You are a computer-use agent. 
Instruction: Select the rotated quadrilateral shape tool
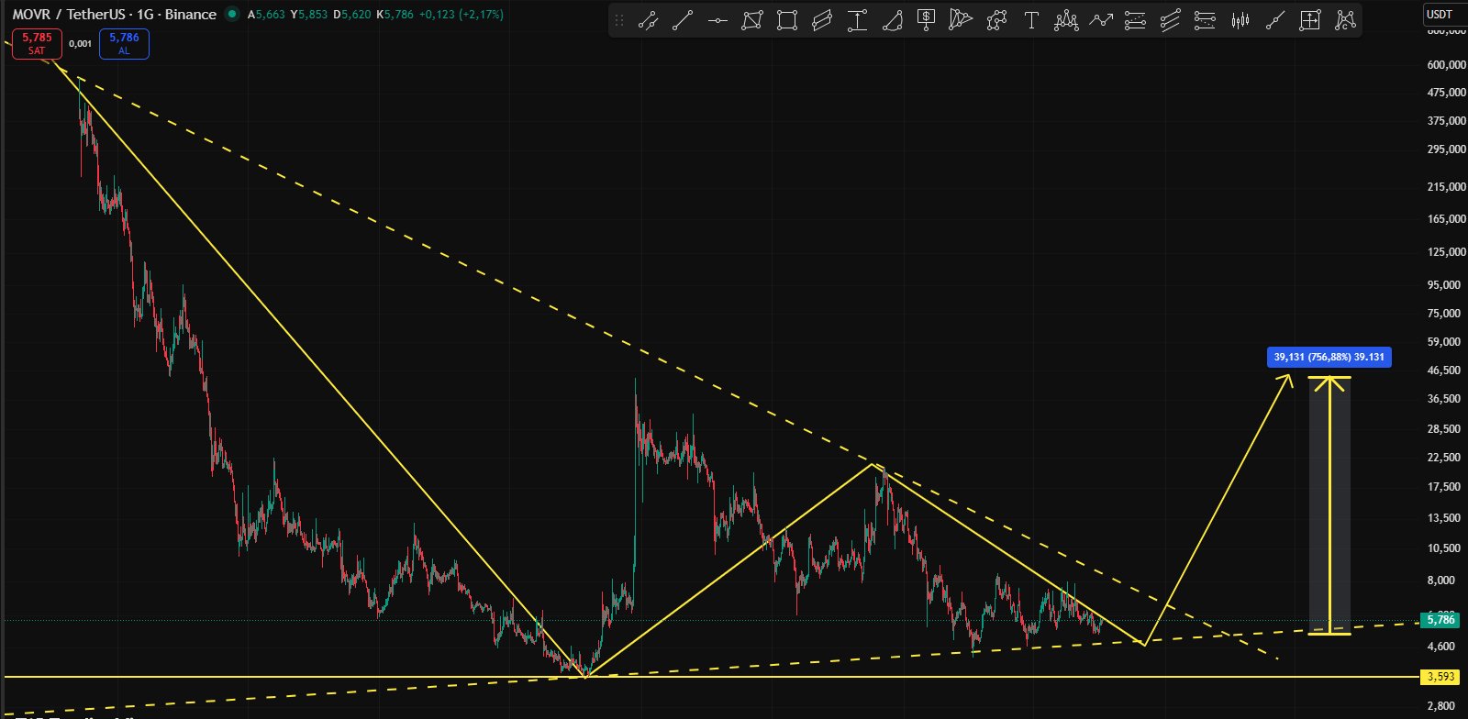[752, 20]
